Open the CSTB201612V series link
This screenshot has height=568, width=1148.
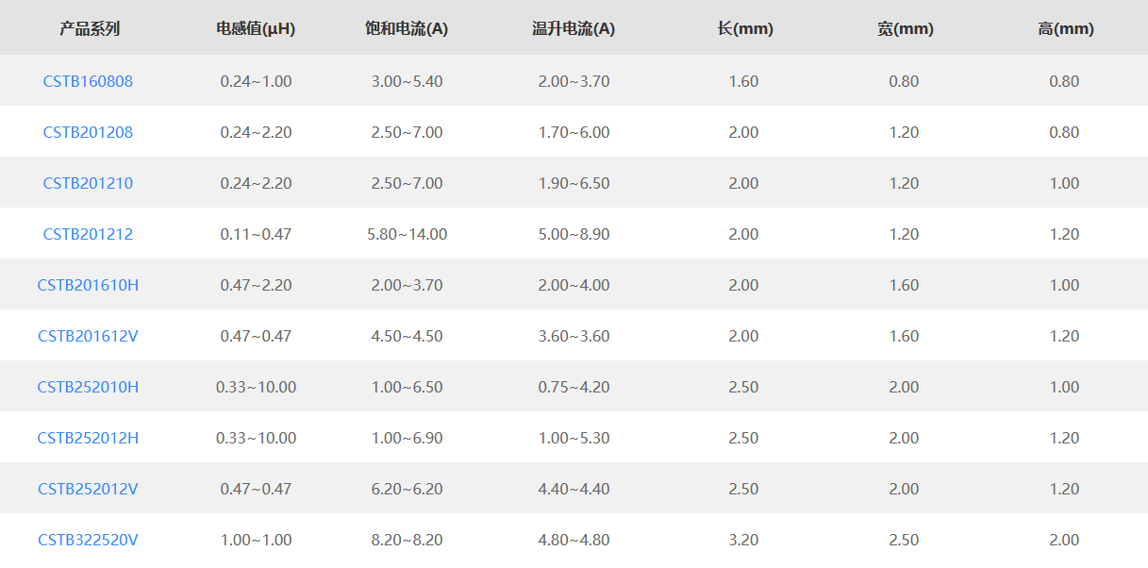(88, 336)
